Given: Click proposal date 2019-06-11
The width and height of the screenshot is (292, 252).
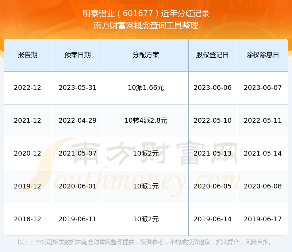Looking at the screenshot, I should (77, 219).
